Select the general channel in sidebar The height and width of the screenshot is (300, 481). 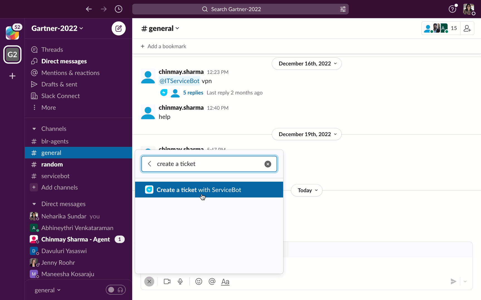[x=78, y=153]
